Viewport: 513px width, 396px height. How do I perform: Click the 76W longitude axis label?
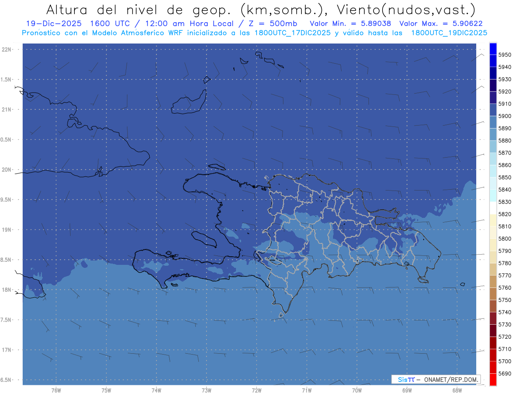point(56,390)
